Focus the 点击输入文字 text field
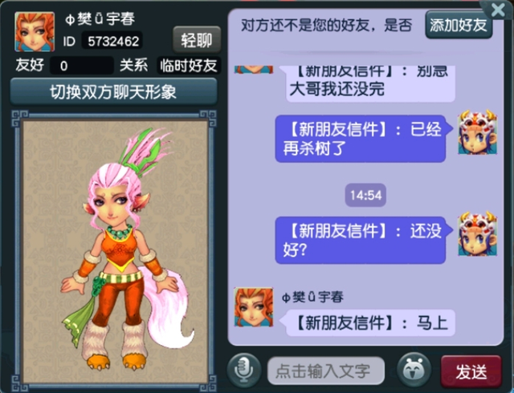The height and width of the screenshot is (393, 514). tap(326, 371)
